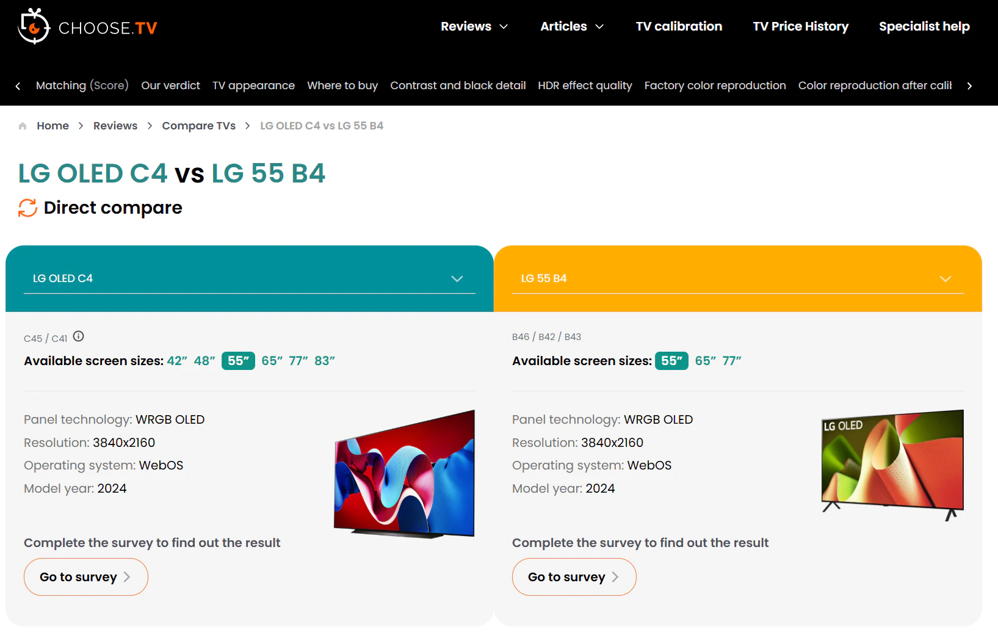The width and height of the screenshot is (998, 638).
Task: Click Go to survey under LG OLED C4
Action: click(x=86, y=577)
